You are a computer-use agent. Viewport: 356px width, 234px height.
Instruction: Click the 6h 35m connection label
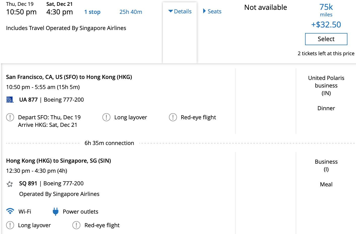pos(109,143)
